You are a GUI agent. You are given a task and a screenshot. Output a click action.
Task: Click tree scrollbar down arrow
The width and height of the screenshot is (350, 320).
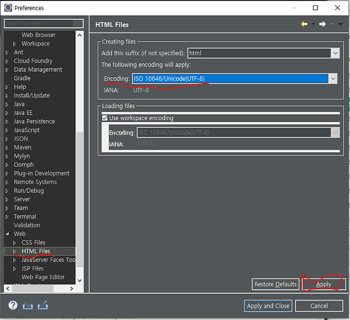[80, 280]
